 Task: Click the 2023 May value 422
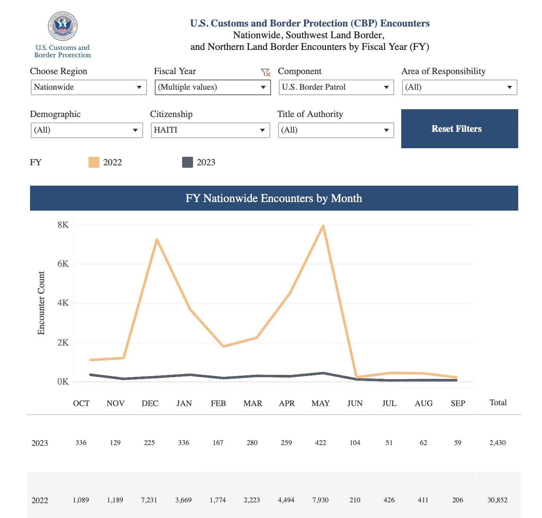(321, 443)
